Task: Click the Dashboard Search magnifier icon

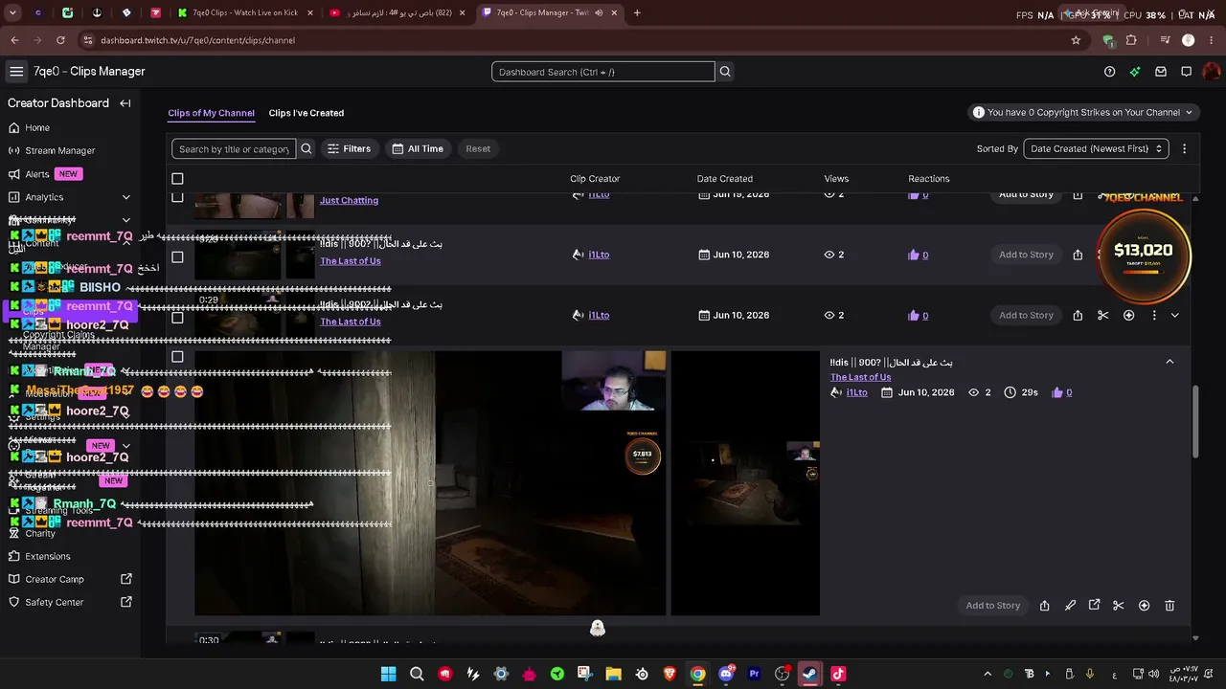Action: pos(725,72)
